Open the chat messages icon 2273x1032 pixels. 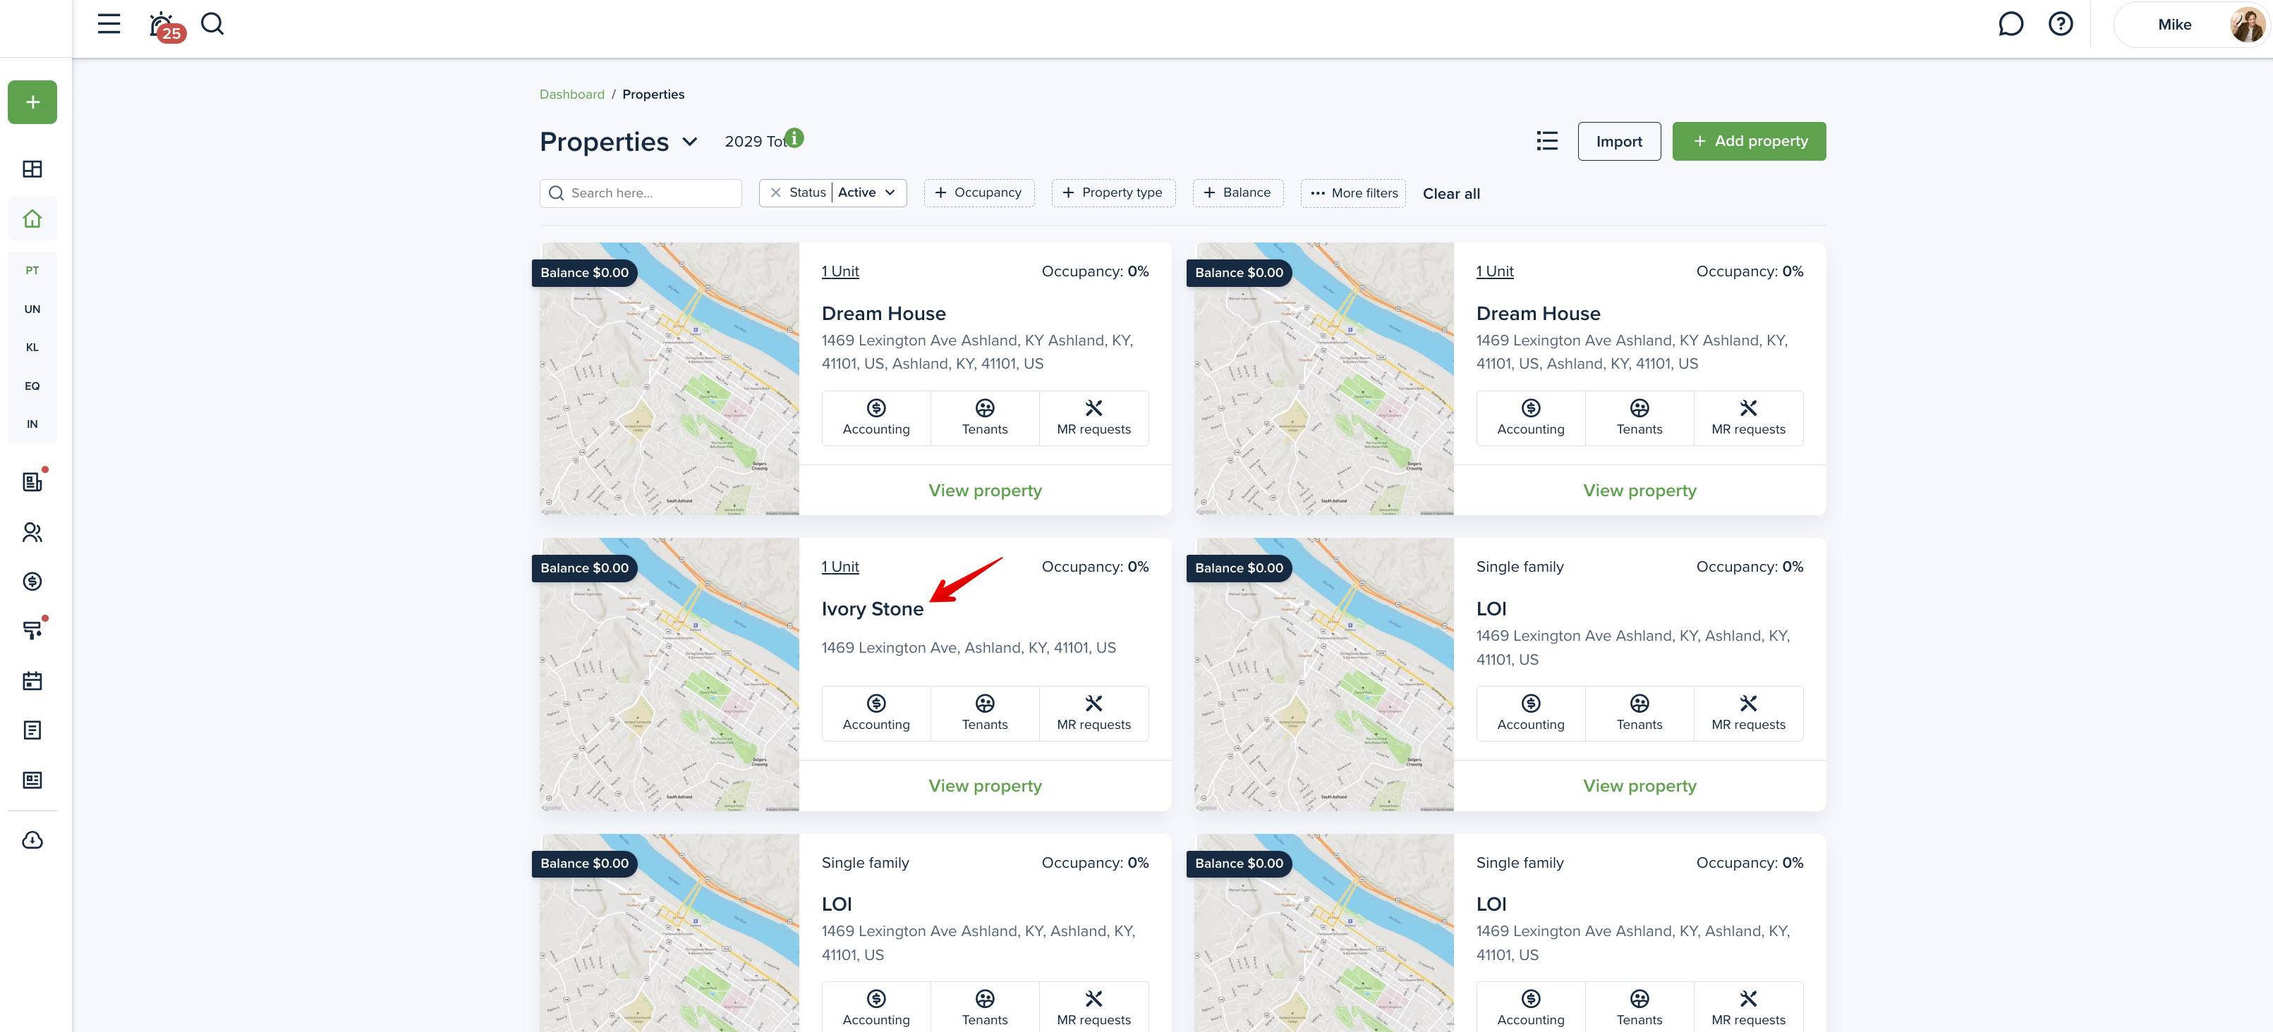point(2010,24)
